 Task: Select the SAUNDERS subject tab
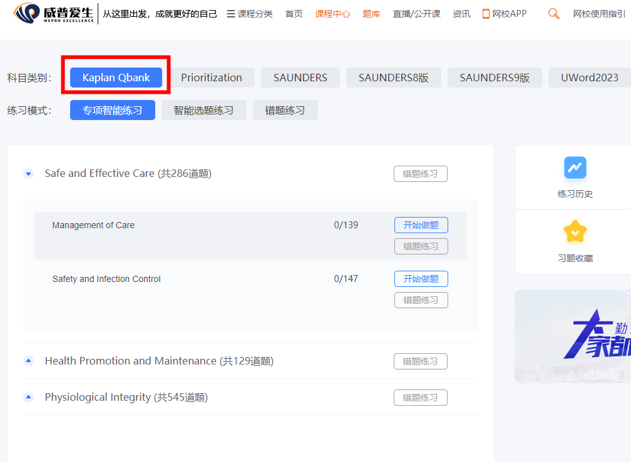(x=300, y=78)
